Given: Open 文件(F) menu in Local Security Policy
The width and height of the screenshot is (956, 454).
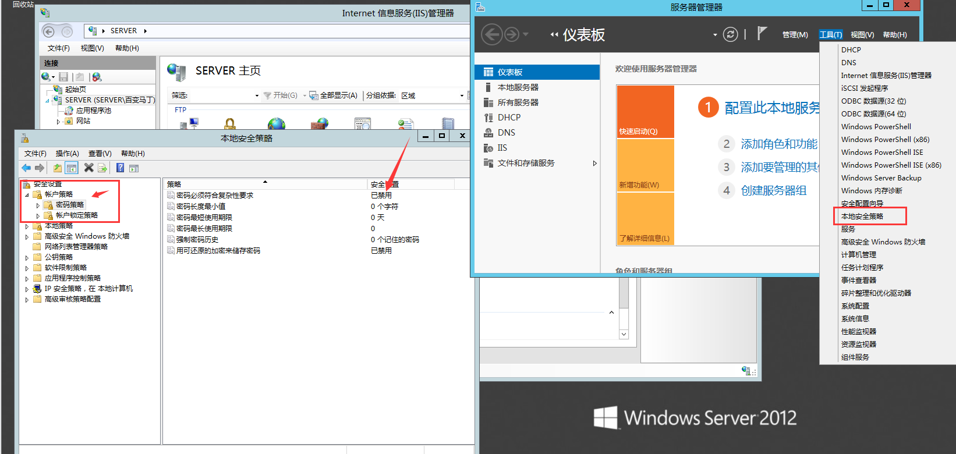Looking at the screenshot, I should coord(36,154).
